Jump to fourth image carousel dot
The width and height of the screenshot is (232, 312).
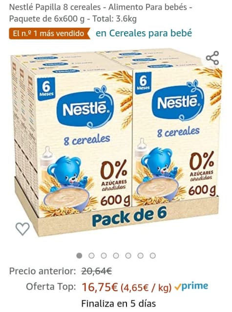[116, 255]
